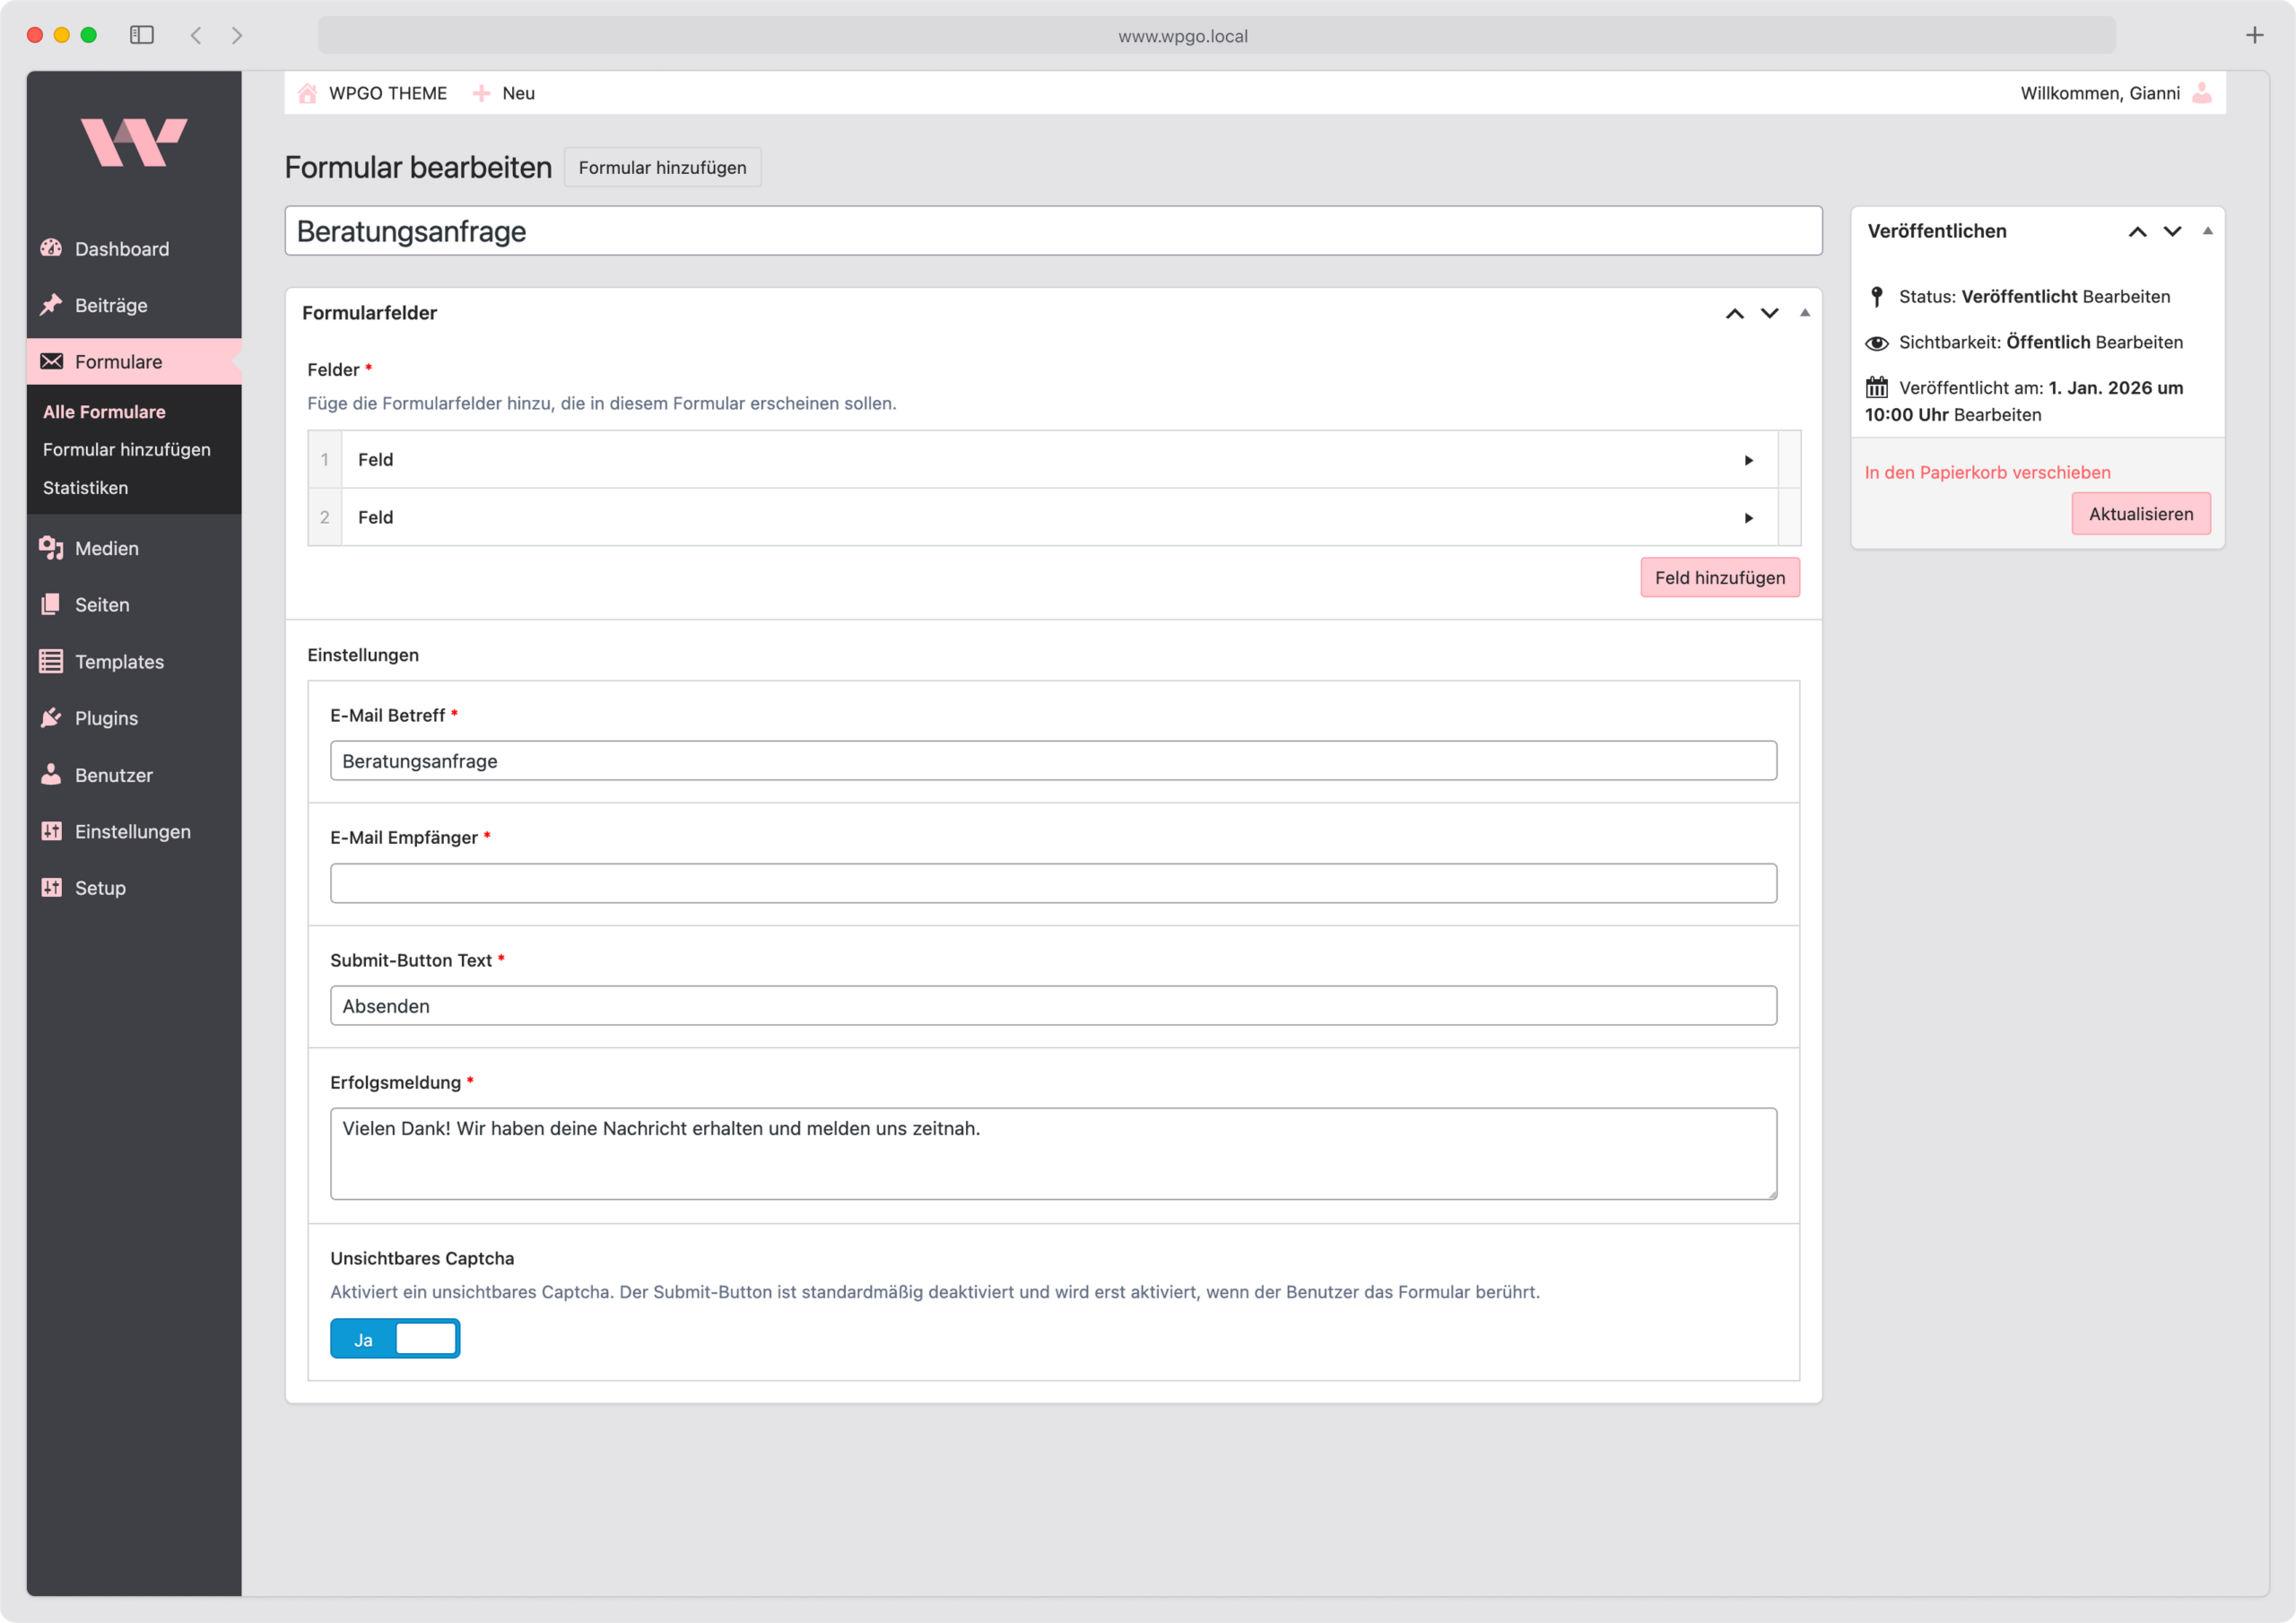The image size is (2296, 1623).
Task: Click the browser sidebar toggle icon
Action: tap(142, 35)
